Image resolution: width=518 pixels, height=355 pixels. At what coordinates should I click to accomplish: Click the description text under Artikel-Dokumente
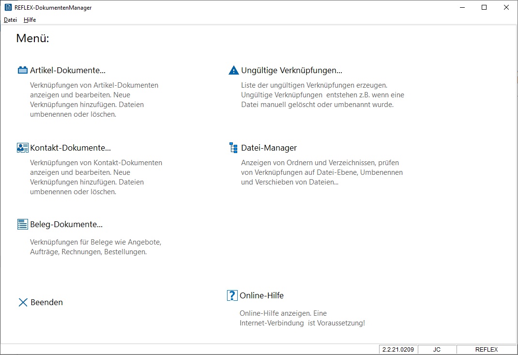(x=94, y=99)
